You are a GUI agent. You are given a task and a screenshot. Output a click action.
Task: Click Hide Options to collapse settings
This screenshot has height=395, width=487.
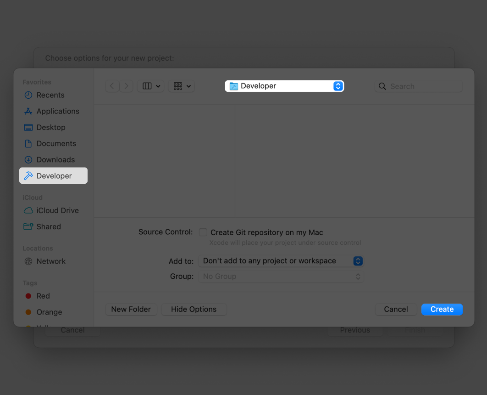194,309
